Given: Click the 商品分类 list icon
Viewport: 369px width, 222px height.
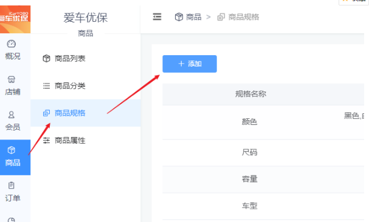Looking at the screenshot, I should click(x=46, y=86).
